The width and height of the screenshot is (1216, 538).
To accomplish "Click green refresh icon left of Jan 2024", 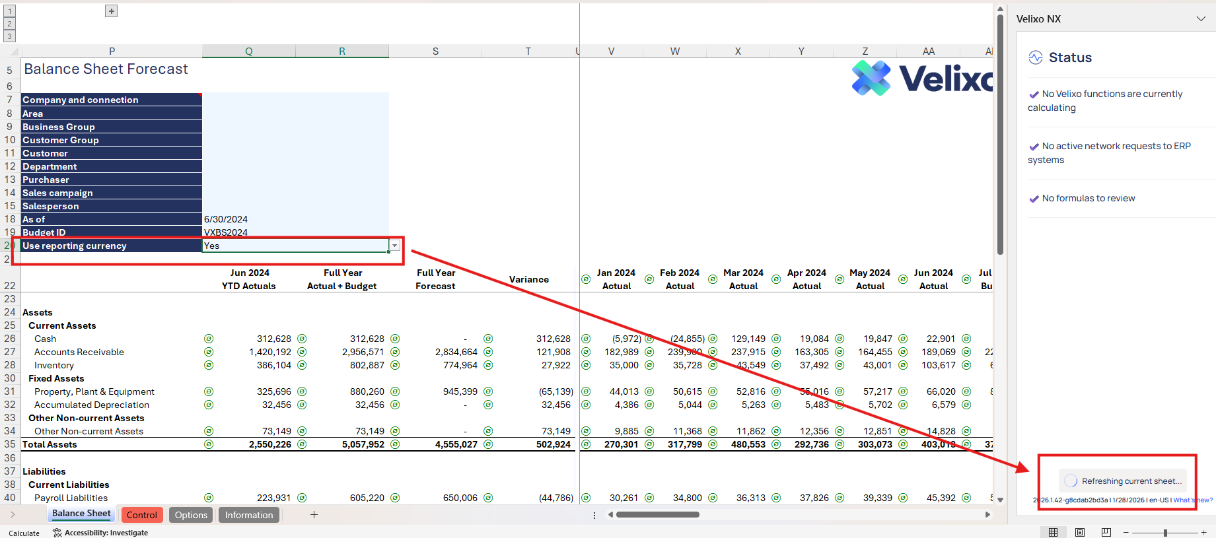I will click(x=586, y=279).
